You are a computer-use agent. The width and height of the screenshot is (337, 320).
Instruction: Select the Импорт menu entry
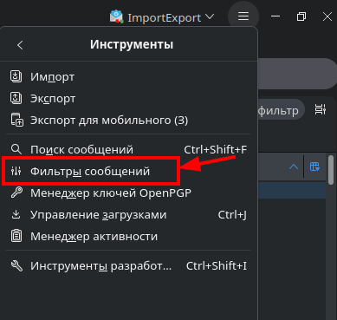tap(128, 77)
